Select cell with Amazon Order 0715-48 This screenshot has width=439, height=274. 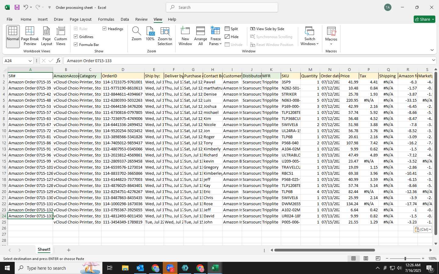[x=30, y=100]
